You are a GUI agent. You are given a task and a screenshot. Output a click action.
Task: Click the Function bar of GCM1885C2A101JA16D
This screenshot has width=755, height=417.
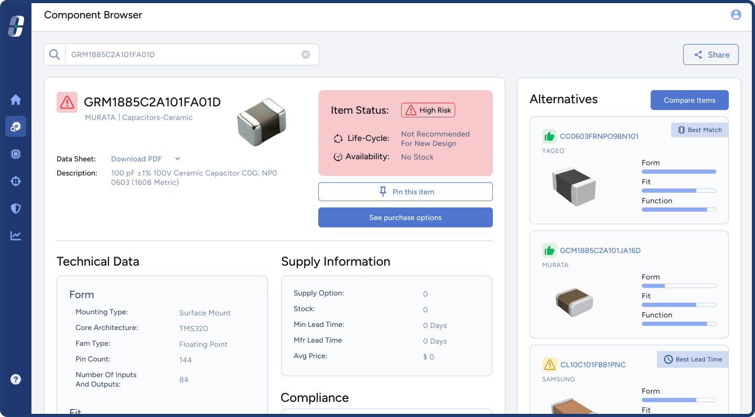(x=679, y=323)
